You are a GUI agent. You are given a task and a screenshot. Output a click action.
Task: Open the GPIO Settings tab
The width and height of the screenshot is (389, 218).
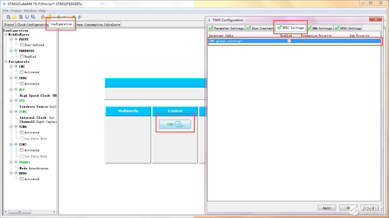(348, 28)
